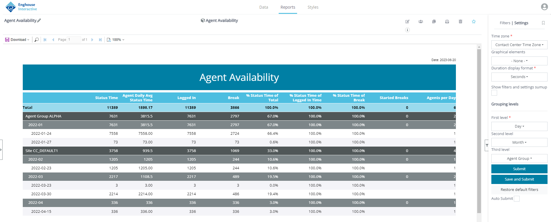Expand the Download dropdown
Viewport: 551px width, 222px height.
pos(18,40)
